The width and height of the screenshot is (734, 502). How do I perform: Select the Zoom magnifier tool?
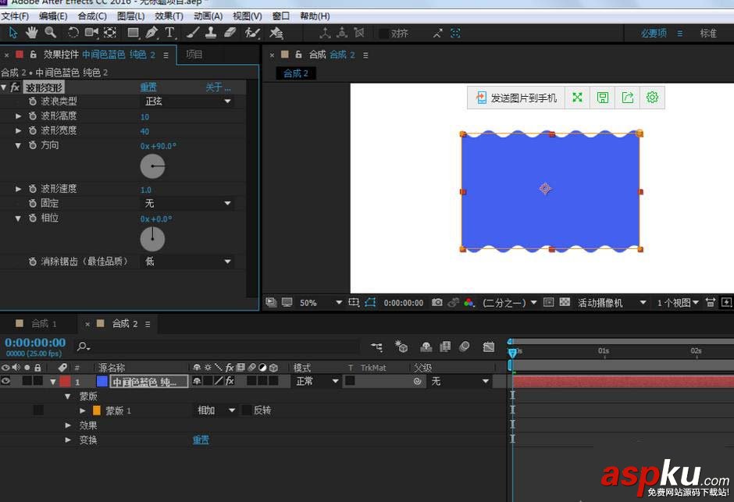tap(50, 32)
